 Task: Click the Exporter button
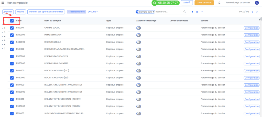[x=8, y=12]
